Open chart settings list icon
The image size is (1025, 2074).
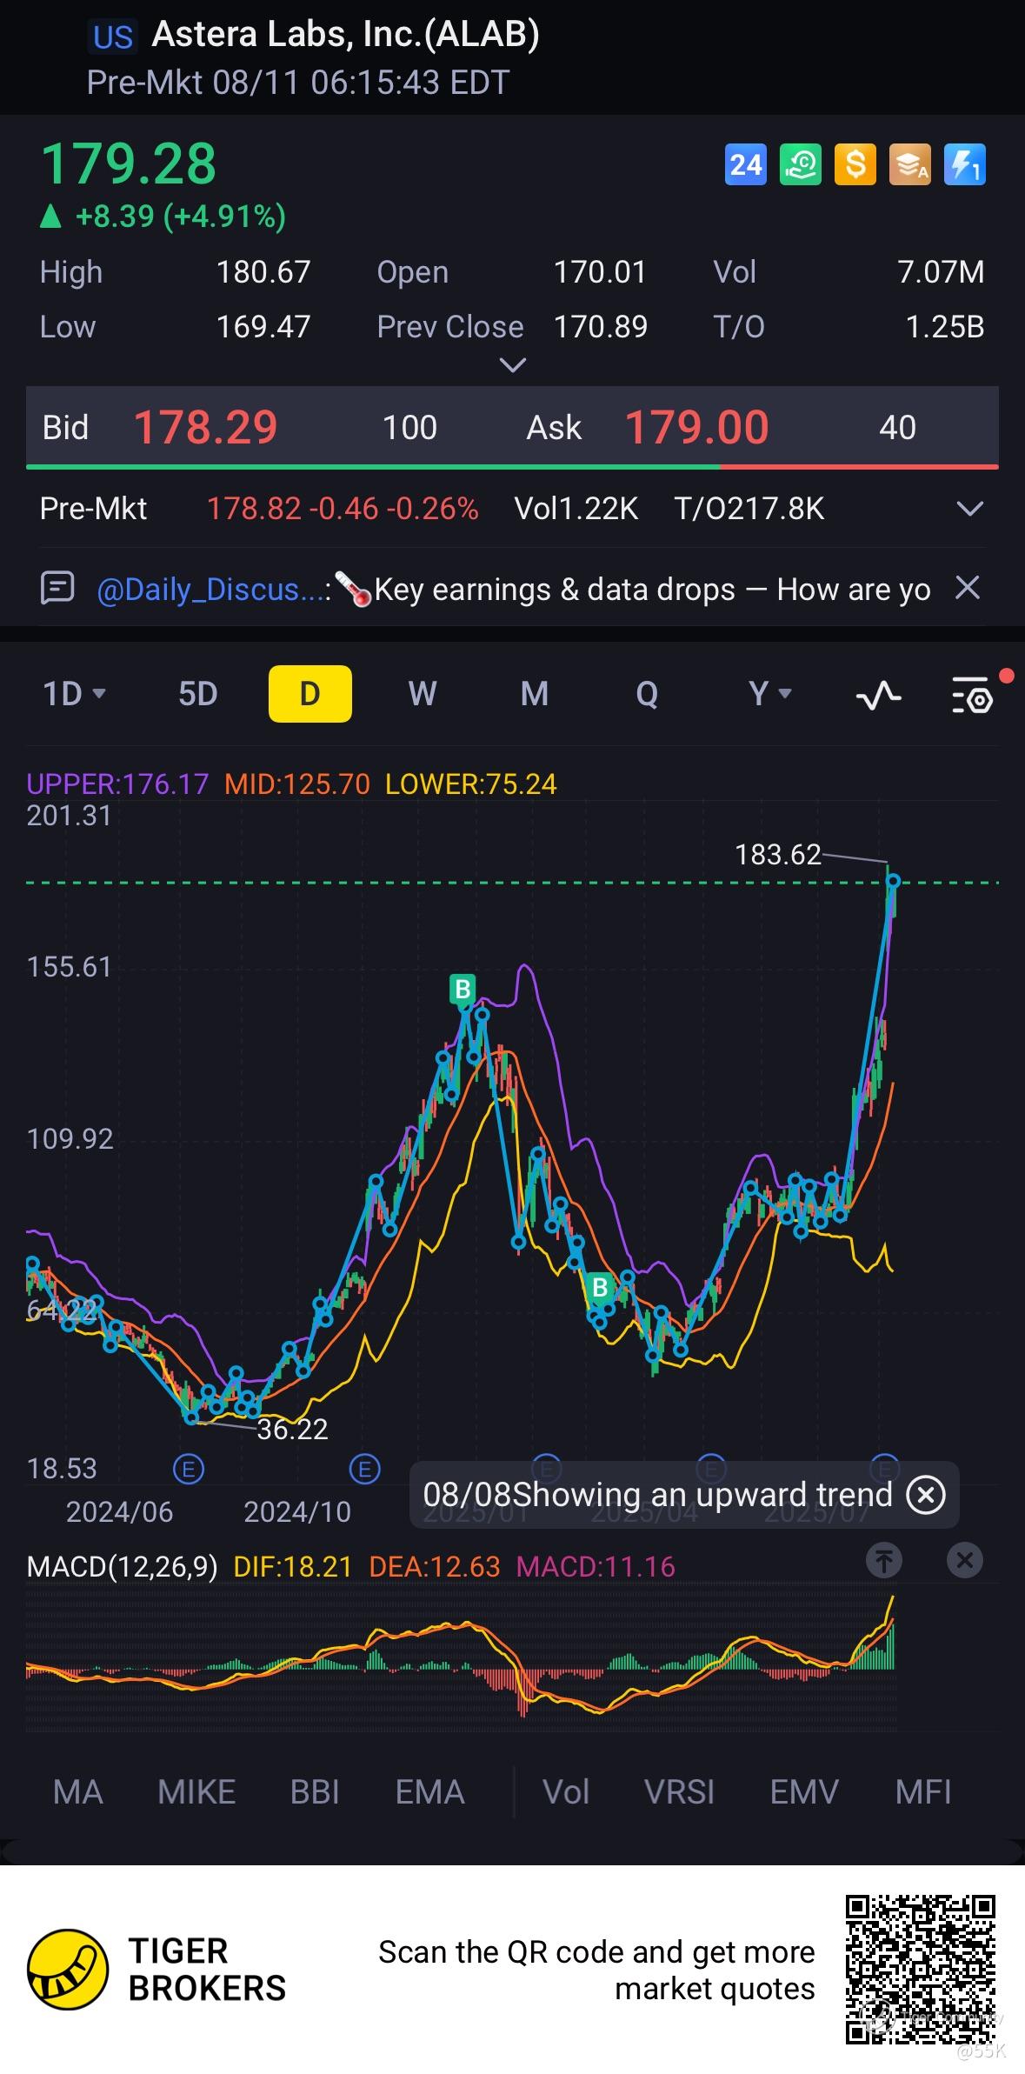click(x=972, y=695)
